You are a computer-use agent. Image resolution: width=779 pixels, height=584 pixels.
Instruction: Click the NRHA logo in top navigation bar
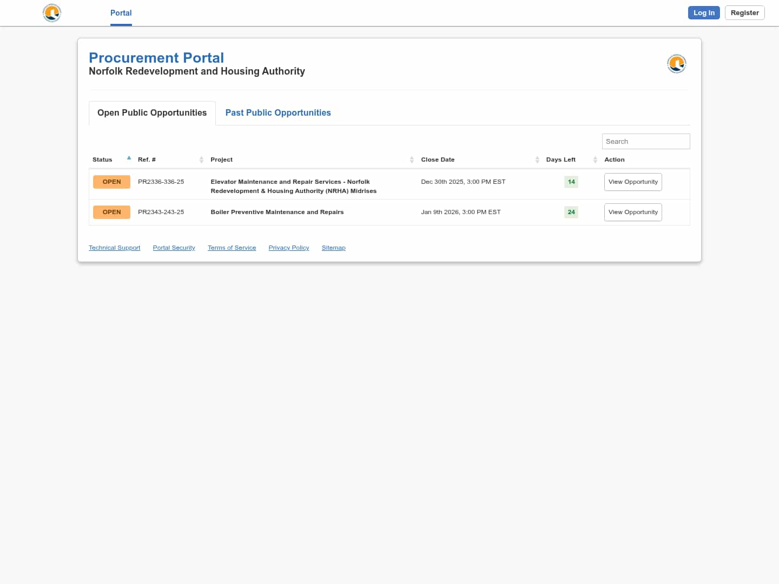tap(52, 13)
